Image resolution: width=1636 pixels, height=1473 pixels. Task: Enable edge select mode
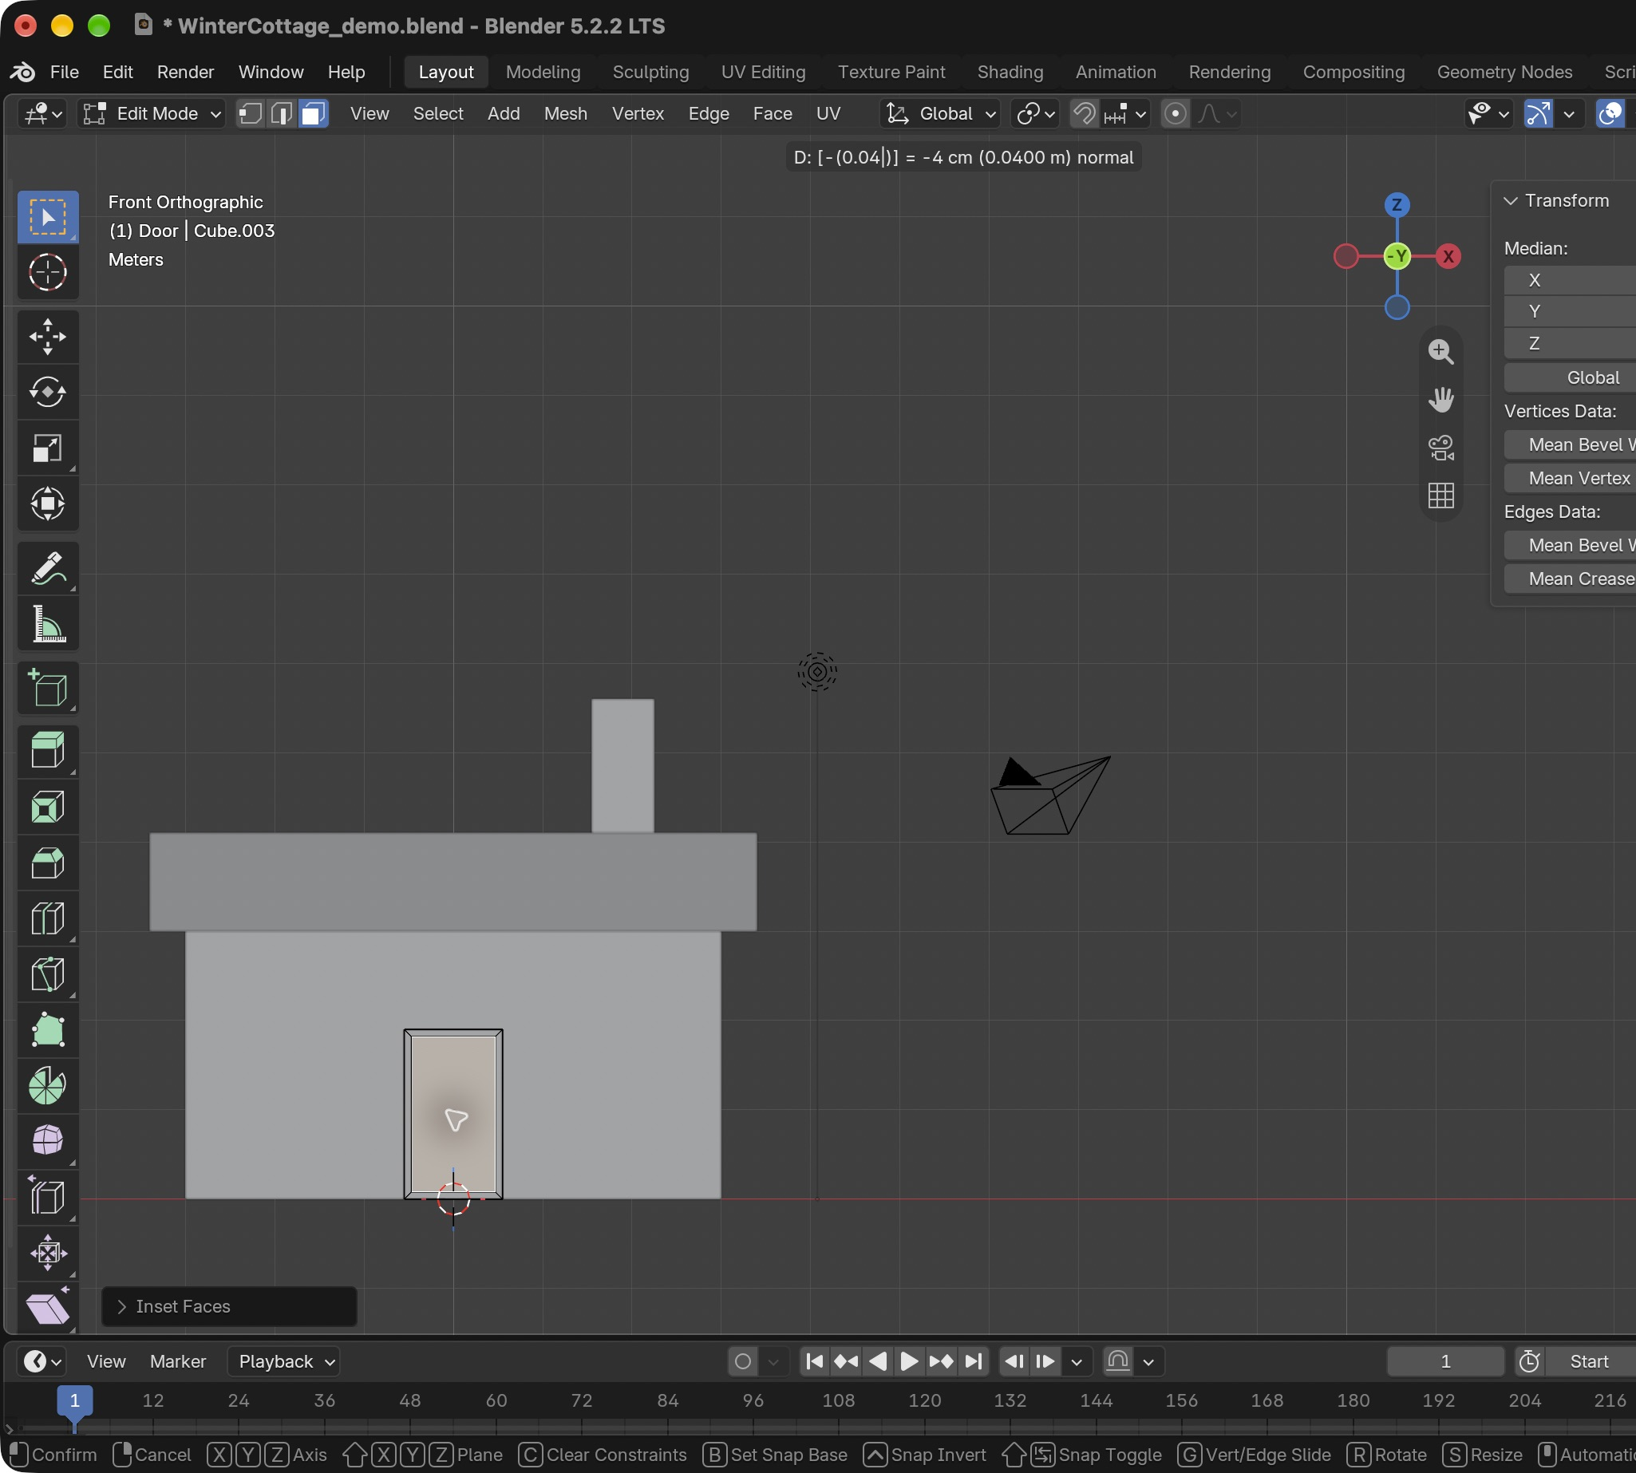tap(282, 114)
